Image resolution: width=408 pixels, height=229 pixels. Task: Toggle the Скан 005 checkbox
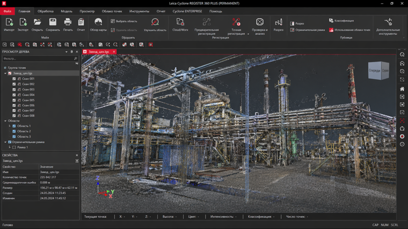point(14,100)
